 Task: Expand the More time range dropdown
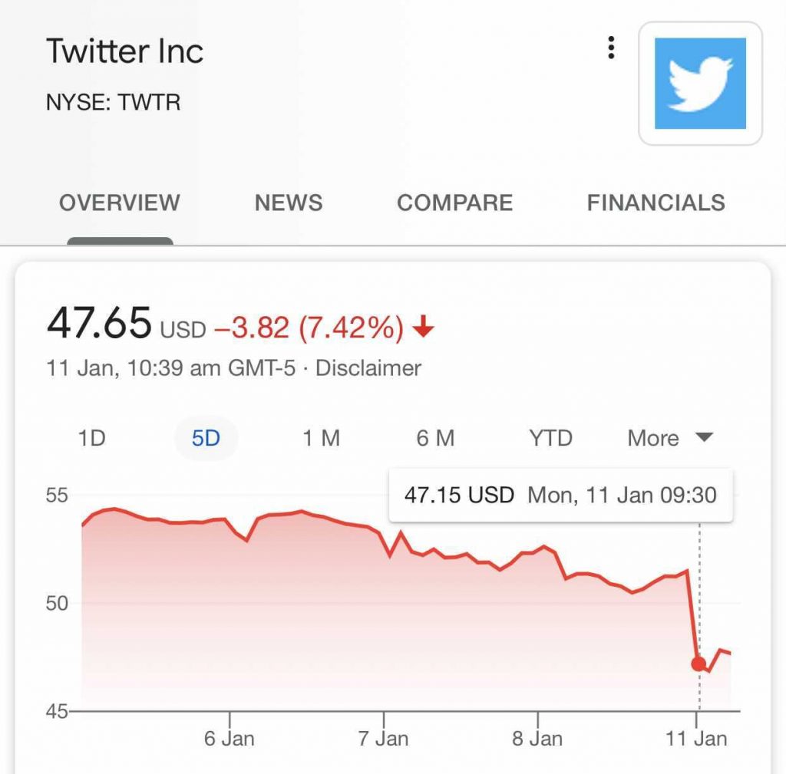coord(669,438)
